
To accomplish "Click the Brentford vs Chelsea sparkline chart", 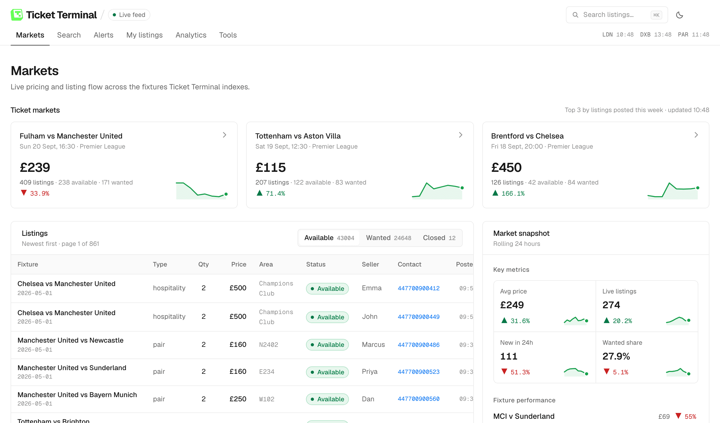I will [x=673, y=191].
